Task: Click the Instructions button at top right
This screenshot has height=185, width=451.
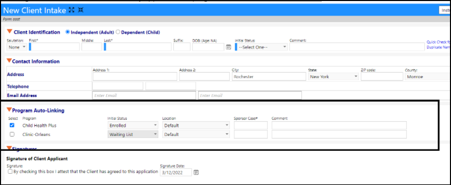Action: click(445, 10)
